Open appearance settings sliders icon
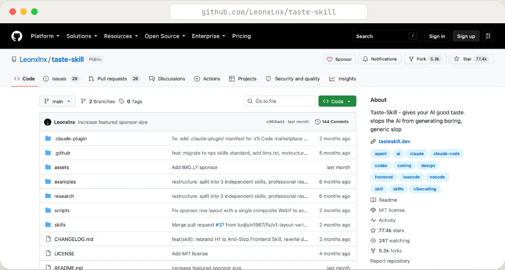The height and width of the screenshot is (270, 505). point(488,36)
